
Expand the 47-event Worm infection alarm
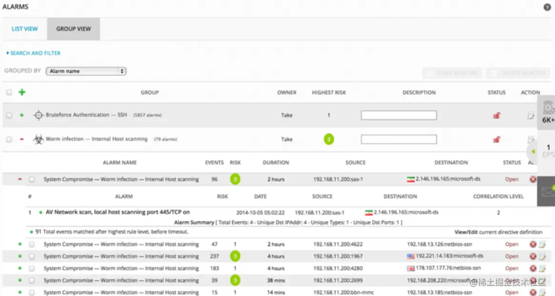pyautogui.click(x=20, y=244)
